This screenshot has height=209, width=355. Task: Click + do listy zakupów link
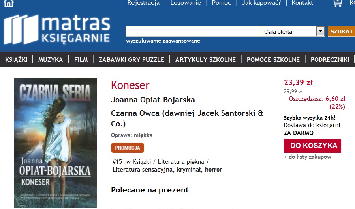pos(308,157)
